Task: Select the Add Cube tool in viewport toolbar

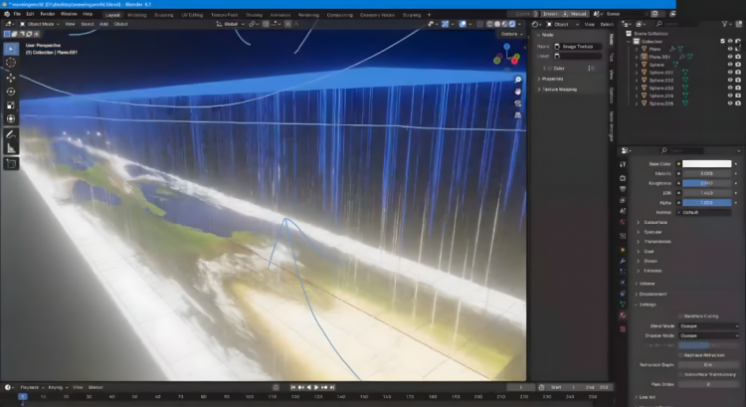Action: click(11, 164)
